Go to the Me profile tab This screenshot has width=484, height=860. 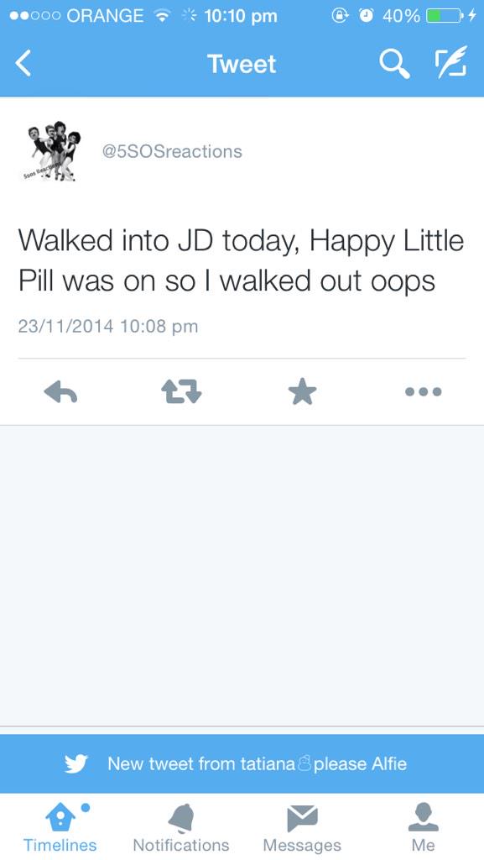click(x=424, y=827)
